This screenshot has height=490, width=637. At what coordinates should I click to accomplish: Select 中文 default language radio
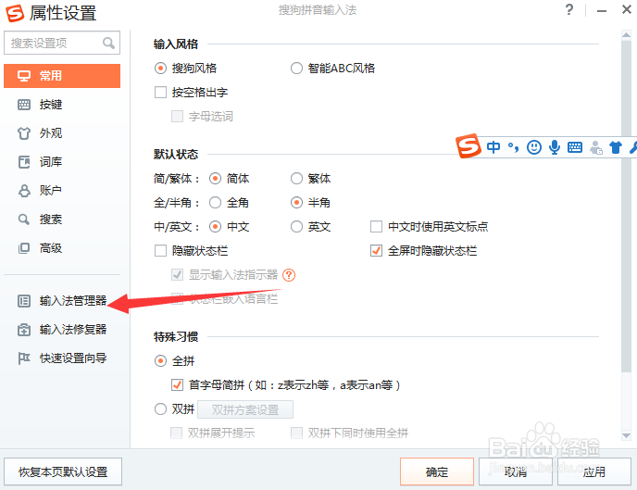coord(215,226)
